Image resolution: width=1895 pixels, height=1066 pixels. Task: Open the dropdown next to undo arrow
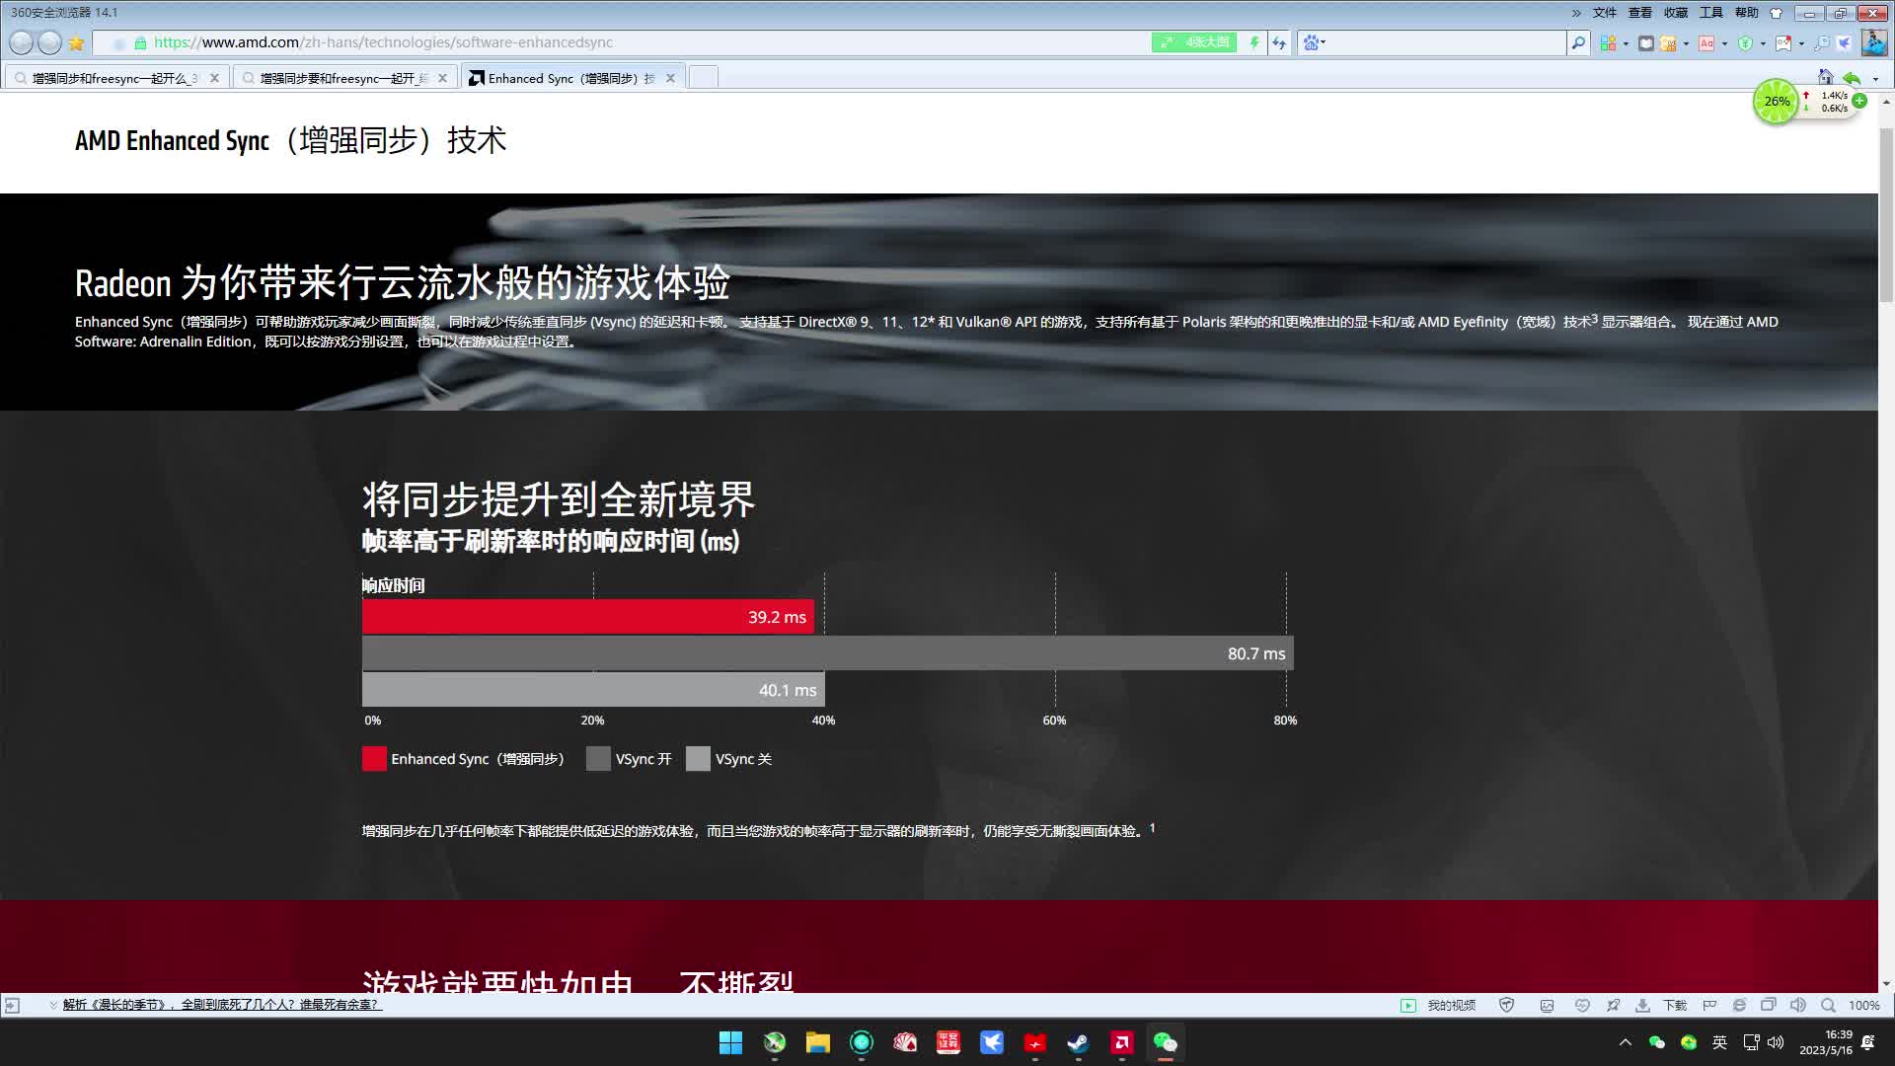tap(1875, 79)
